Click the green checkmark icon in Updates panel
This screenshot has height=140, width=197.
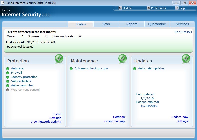pos(186,59)
